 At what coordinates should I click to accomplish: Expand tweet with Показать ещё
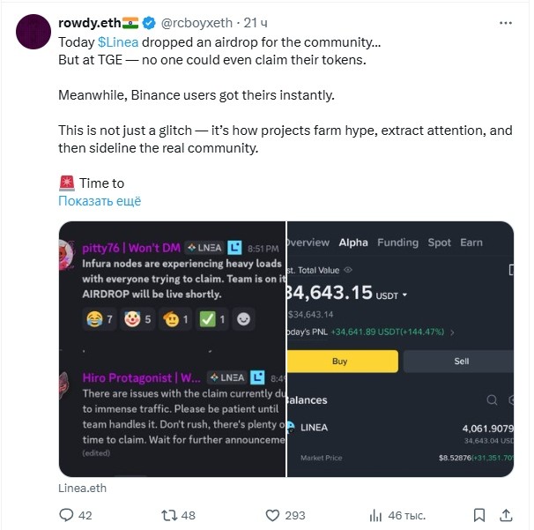coord(99,201)
